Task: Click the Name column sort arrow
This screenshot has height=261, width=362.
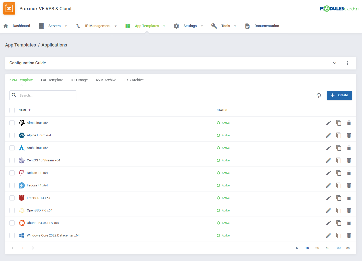Action: [29, 110]
